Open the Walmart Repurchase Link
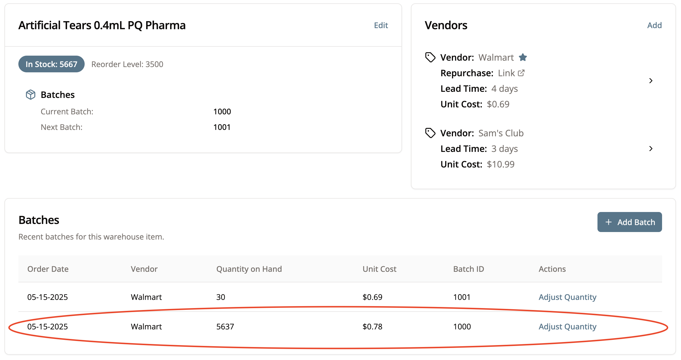This screenshot has width=681, height=360. (x=506, y=73)
